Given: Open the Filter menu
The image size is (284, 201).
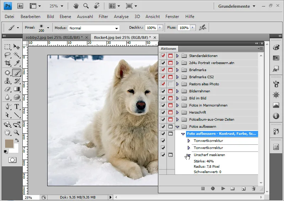Looking at the screenshot, I should (x=103, y=16).
